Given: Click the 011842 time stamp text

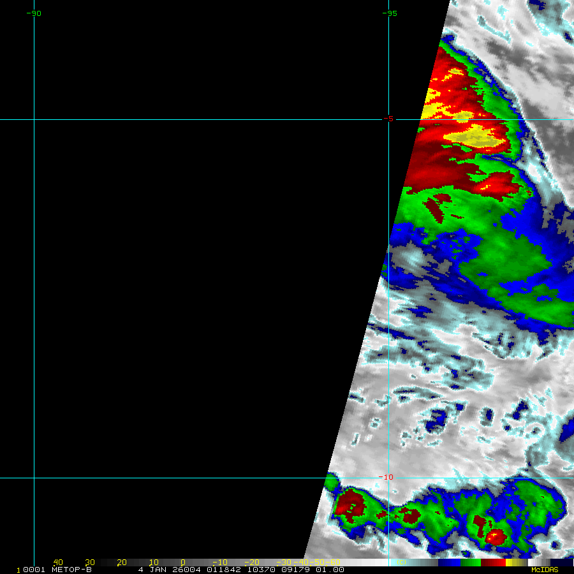Looking at the screenshot, I should [224, 570].
